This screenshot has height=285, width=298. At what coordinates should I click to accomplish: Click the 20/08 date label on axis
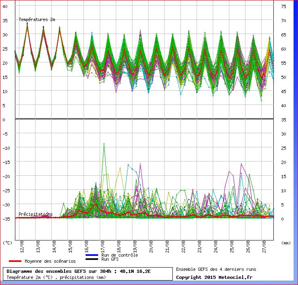[151, 247]
